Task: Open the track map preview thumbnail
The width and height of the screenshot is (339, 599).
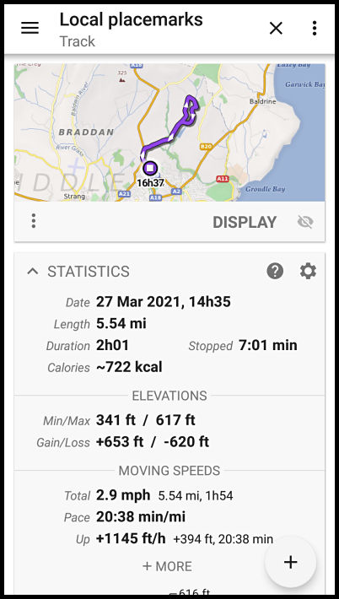Action: [x=169, y=132]
